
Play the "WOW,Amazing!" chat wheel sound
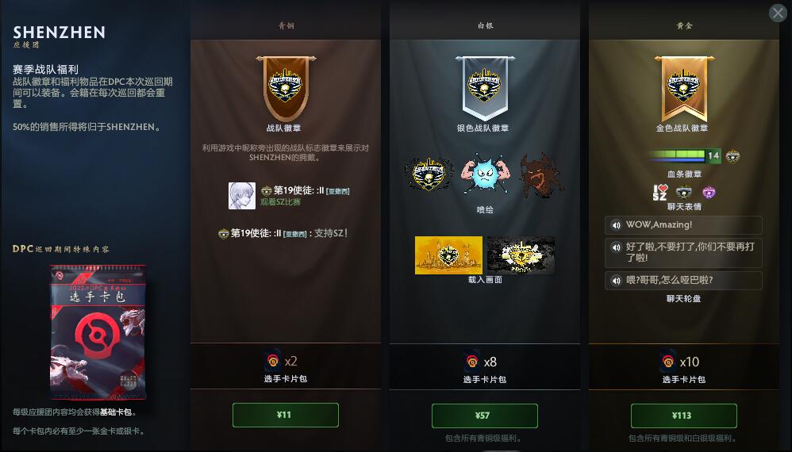[616, 225]
